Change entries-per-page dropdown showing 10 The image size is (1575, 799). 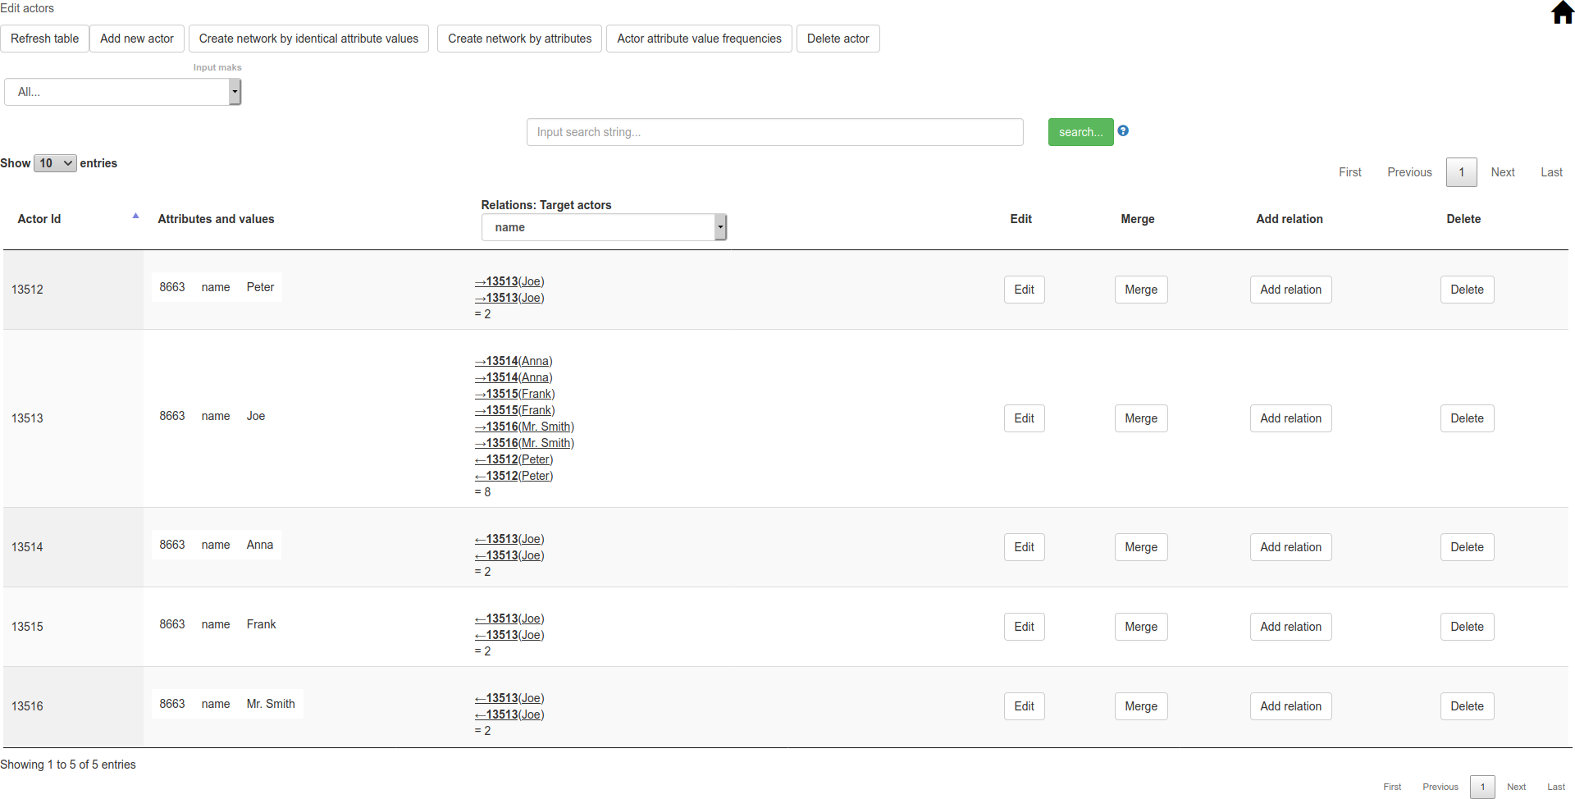point(55,163)
